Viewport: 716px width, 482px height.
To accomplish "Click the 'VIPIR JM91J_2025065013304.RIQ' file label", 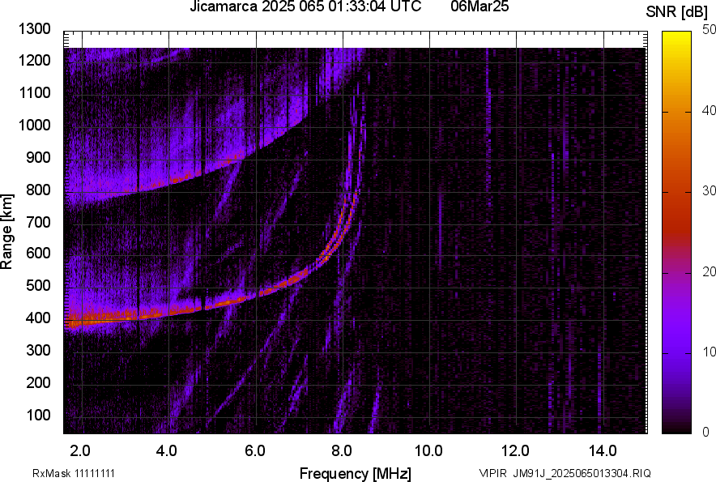I will coord(565,473).
